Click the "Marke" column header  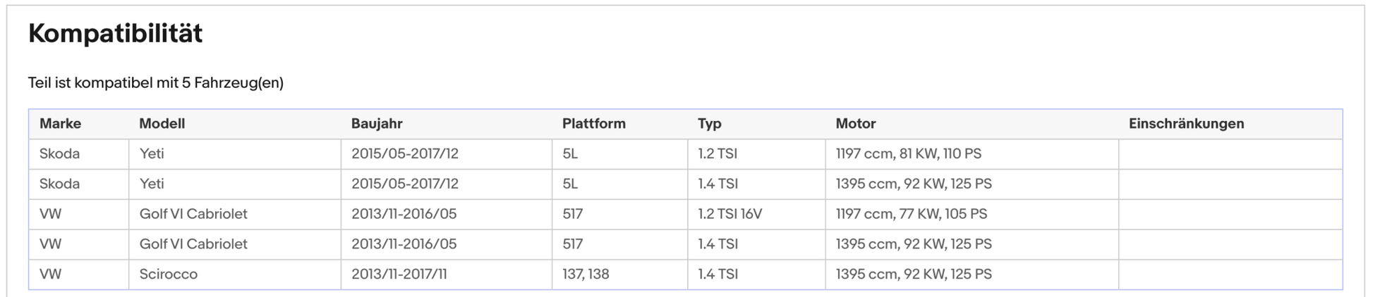[x=60, y=124]
